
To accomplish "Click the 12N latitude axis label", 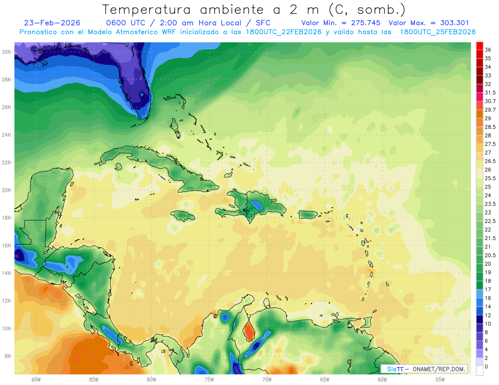I will [x=7, y=301].
